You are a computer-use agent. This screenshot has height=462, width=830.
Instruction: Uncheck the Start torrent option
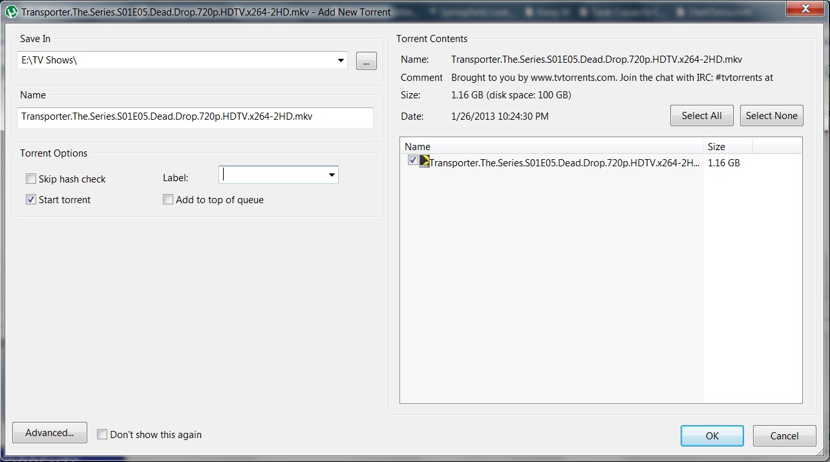click(31, 199)
